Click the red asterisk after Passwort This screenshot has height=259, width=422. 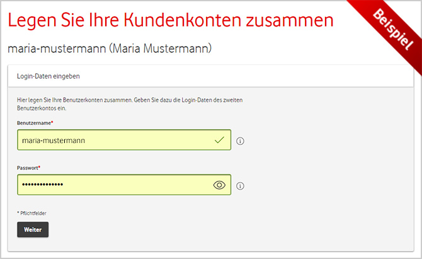tap(40, 167)
